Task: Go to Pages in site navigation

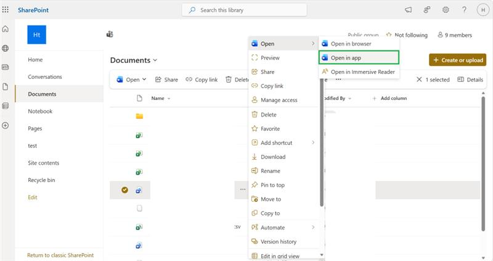Action: 35,128
